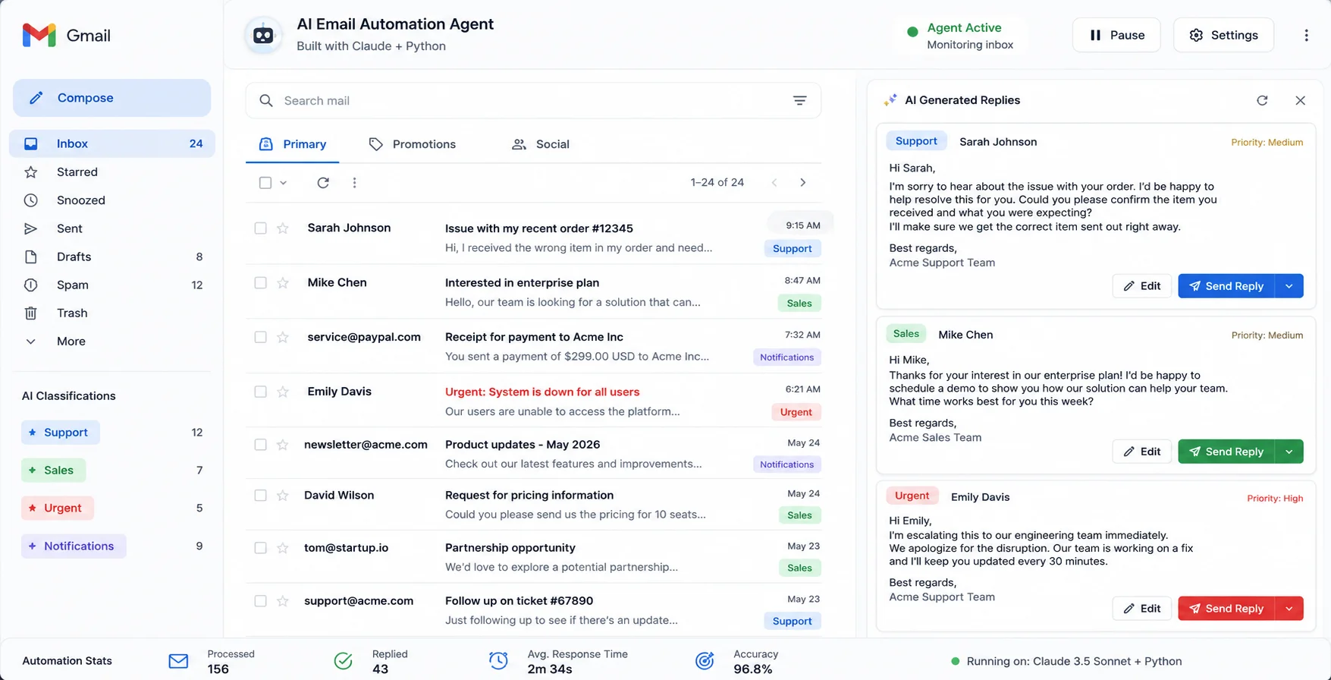Click the Gmail logo
Image resolution: width=1331 pixels, height=680 pixels.
coord(67,35)
